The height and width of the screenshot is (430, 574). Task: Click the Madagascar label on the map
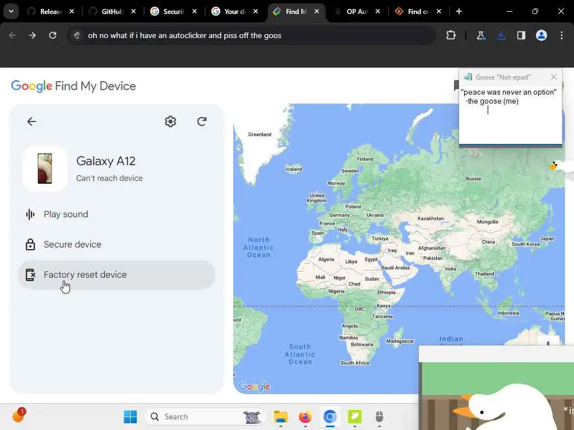(400, 341)
